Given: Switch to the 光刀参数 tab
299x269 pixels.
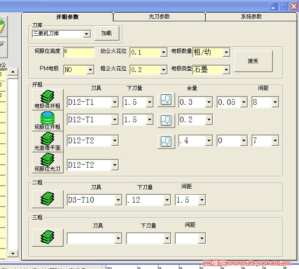Looking at the screenshot, I should (159, 17).
